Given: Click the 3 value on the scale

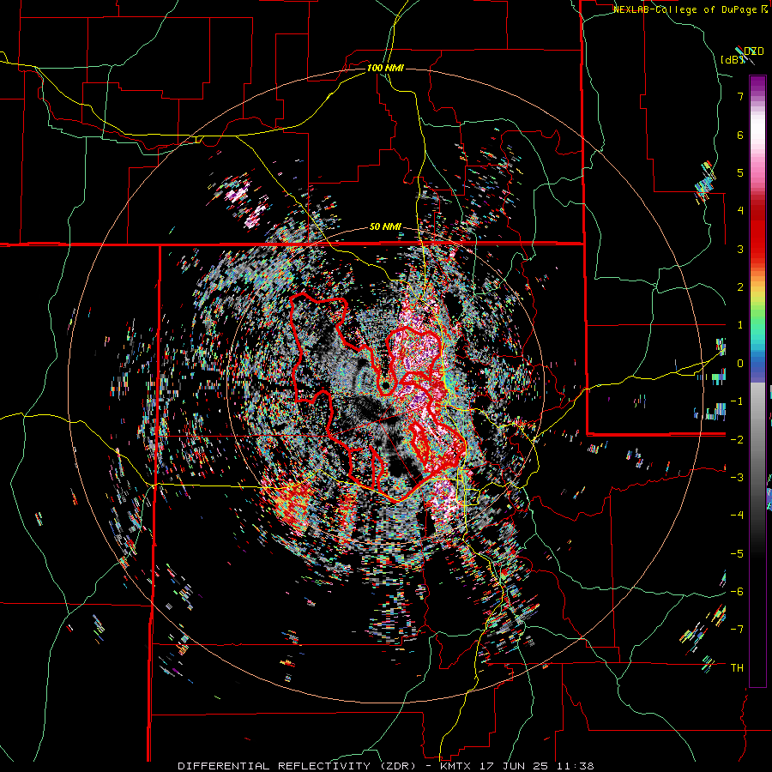Looking at the screenshot, I should point(740,249).
